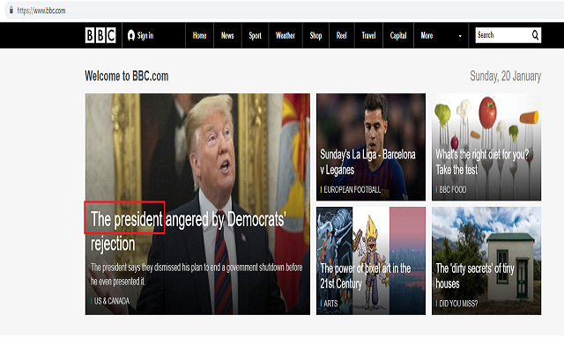564x352 pixels.
Task: Click the Sign in account icon
Action: pyautogui.click(x=131, y=35)
